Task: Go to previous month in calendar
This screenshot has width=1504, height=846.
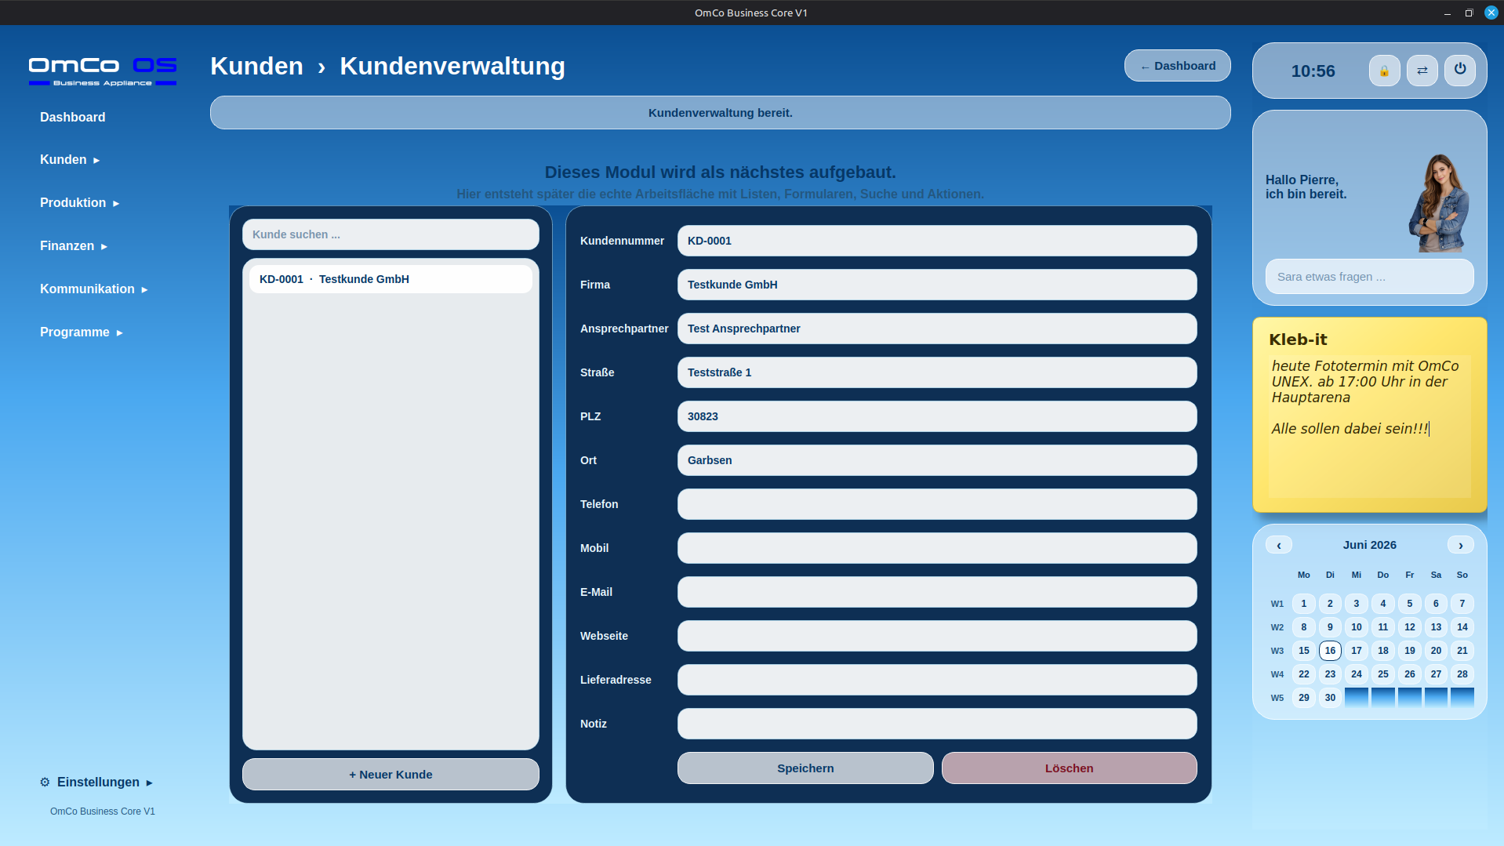Action: (1279, 545)
